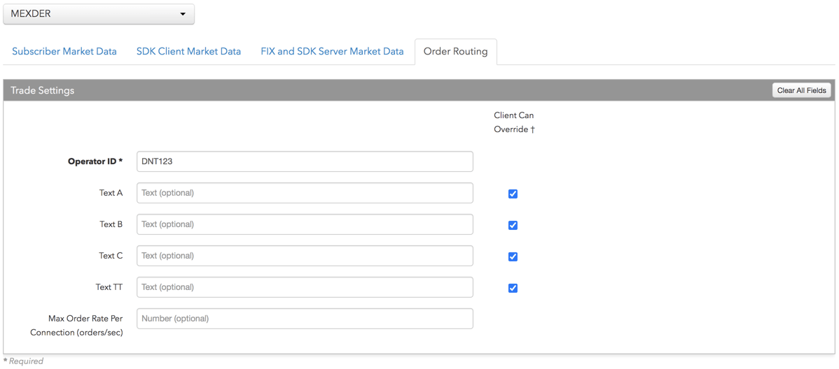Click the Text B input field
Image resolution: width=839 pixels, height=369 pixels.
click(x=305, y=224)
